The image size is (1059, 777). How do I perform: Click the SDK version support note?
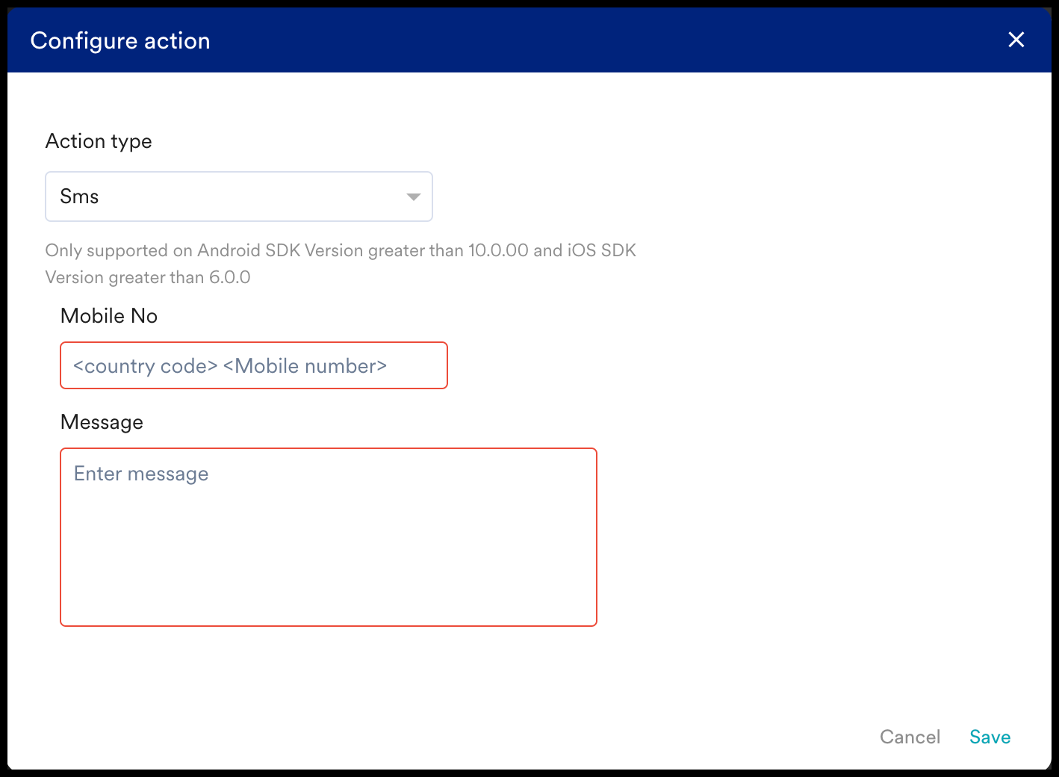[x=341, y=264]
